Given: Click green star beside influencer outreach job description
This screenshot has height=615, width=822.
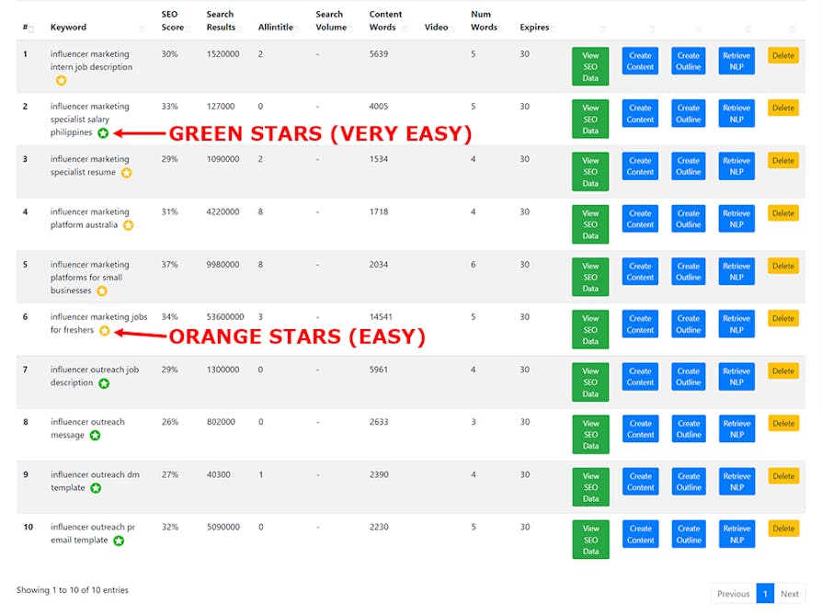Looking at the screenshot, I should tap(104, 383).
